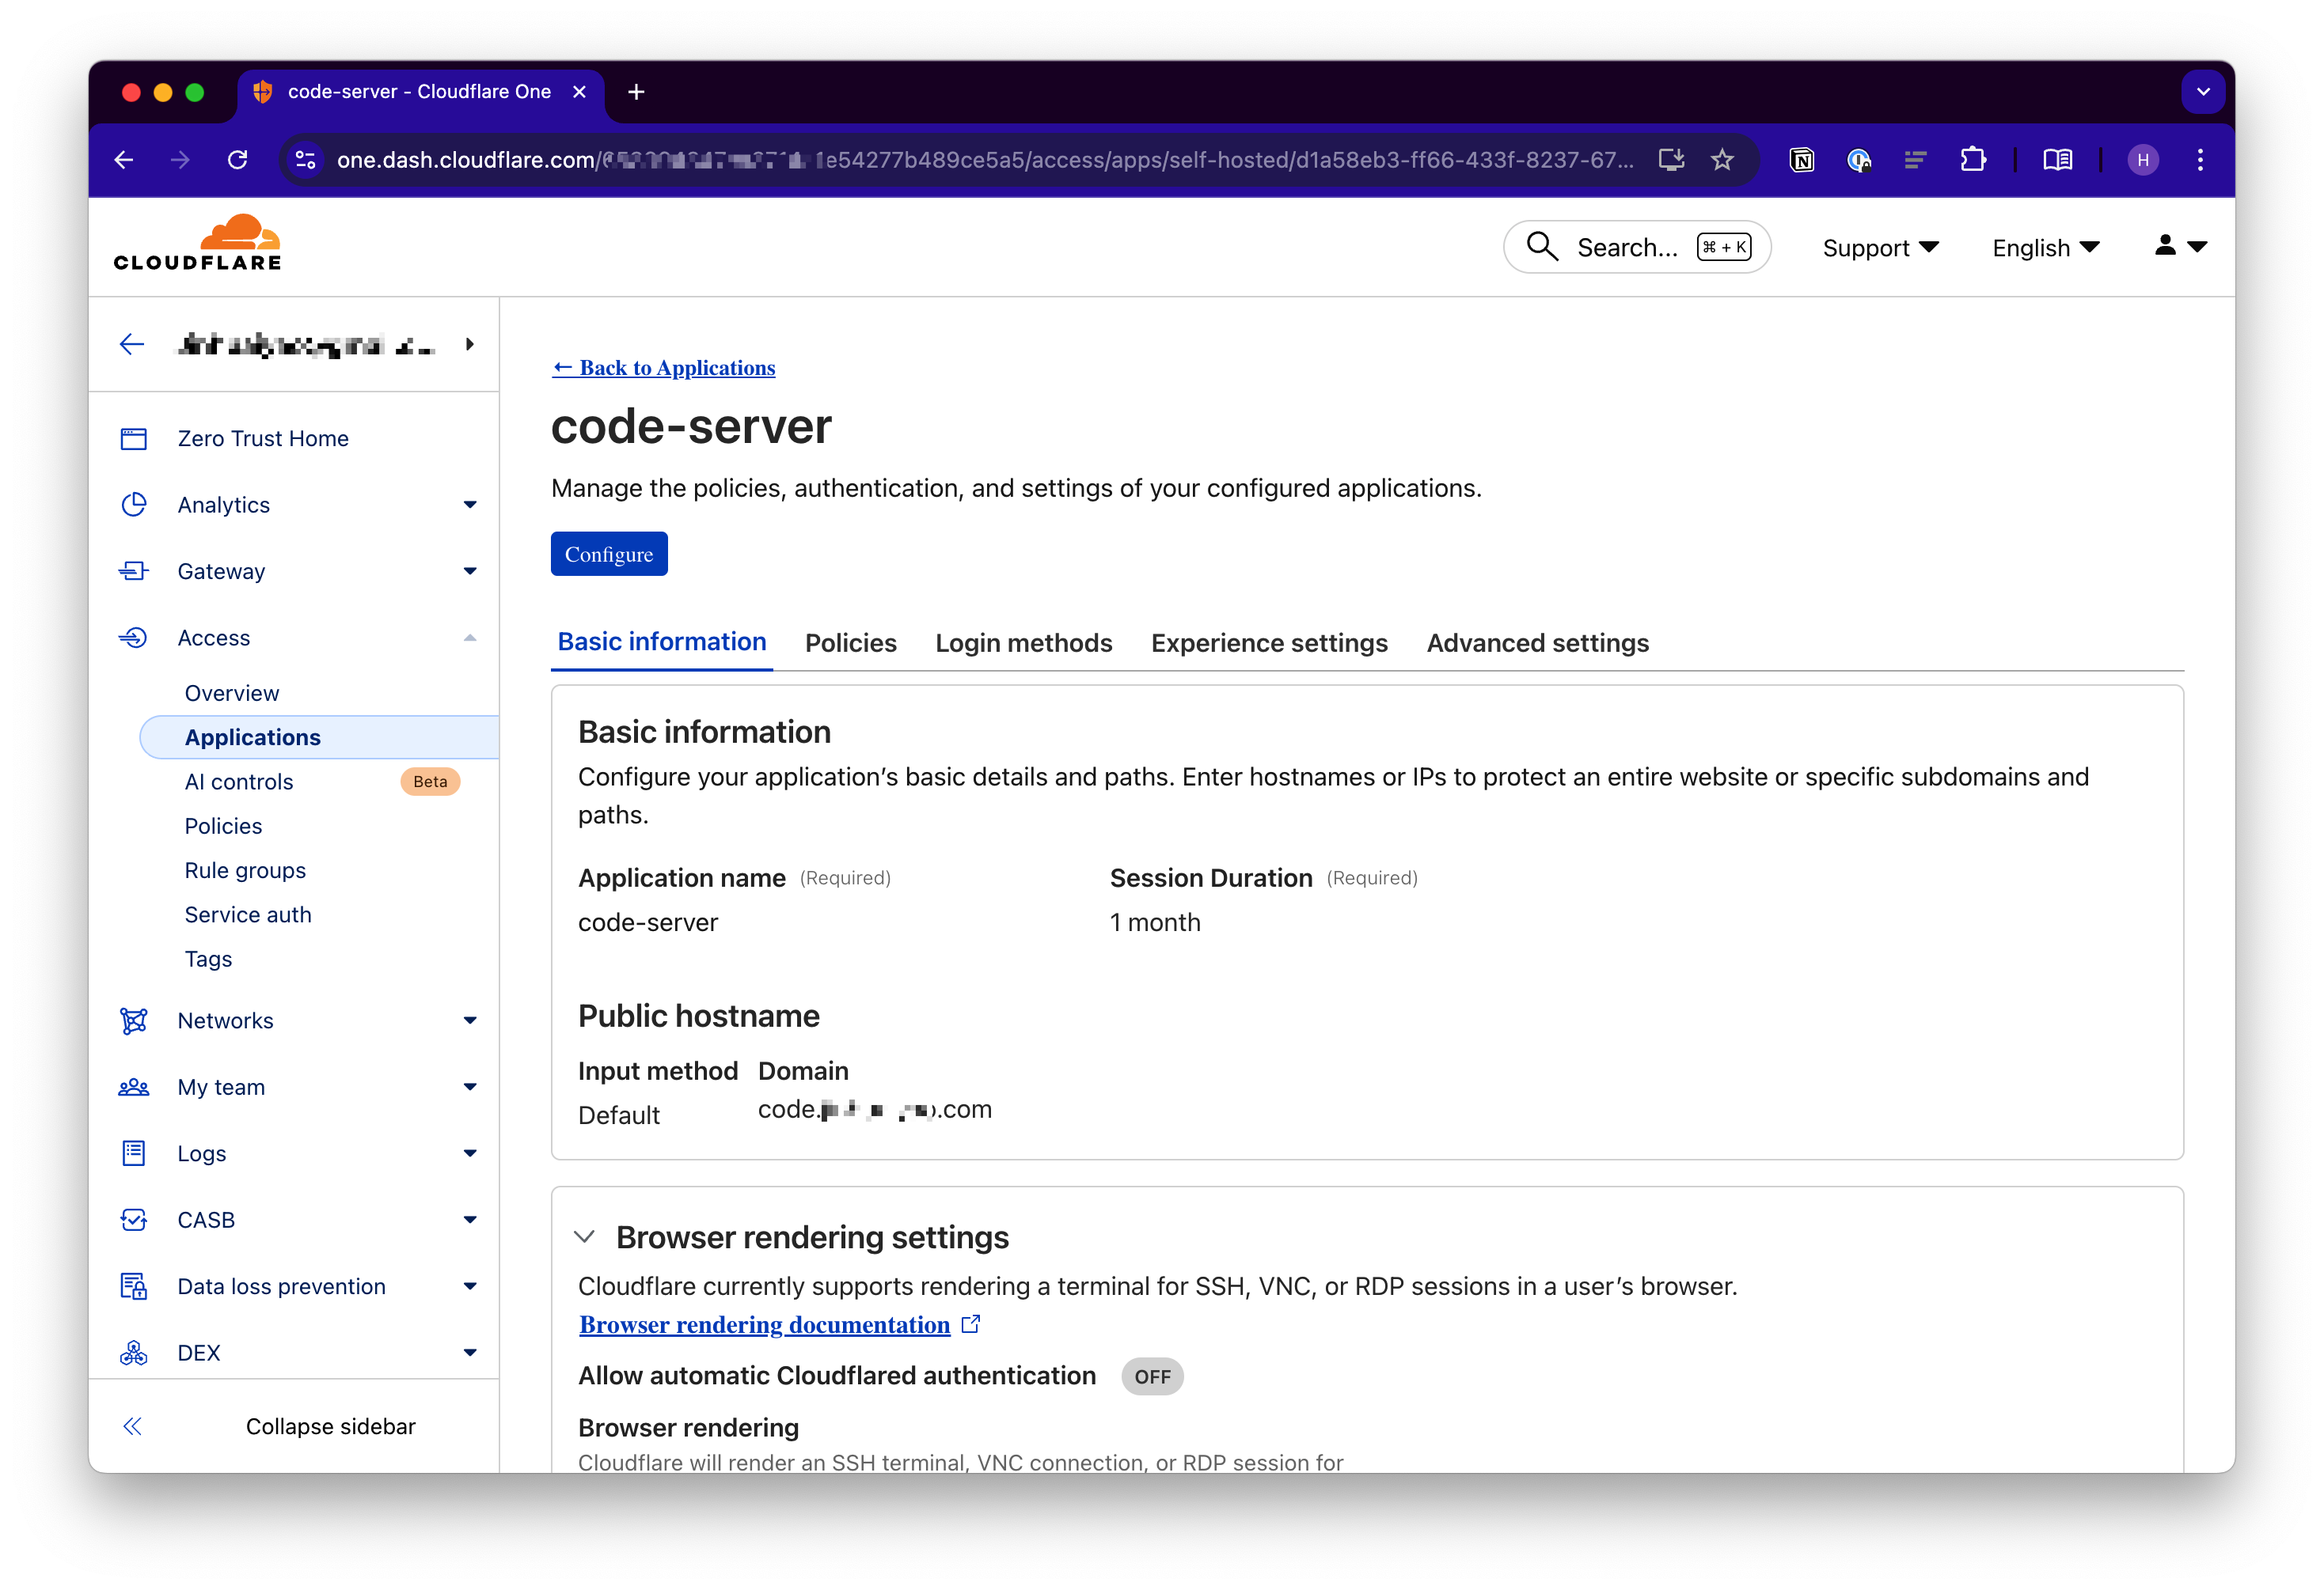Click the Data loss prevention icon

point(133,1286)
